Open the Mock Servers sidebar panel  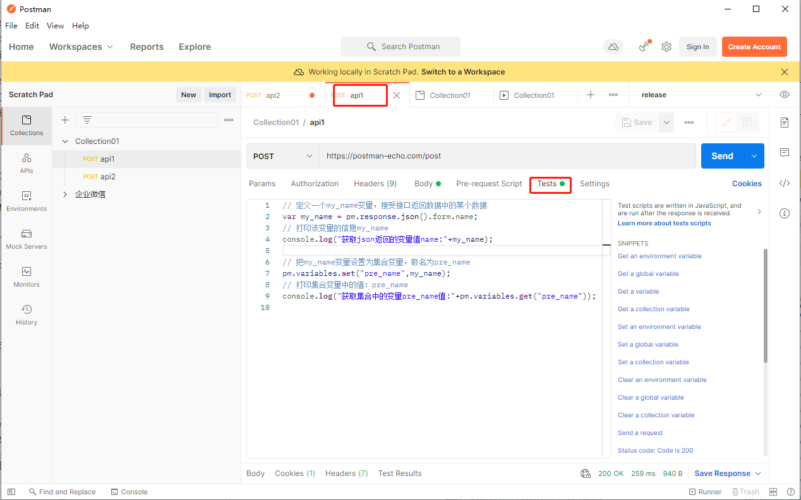click(27, 239)
